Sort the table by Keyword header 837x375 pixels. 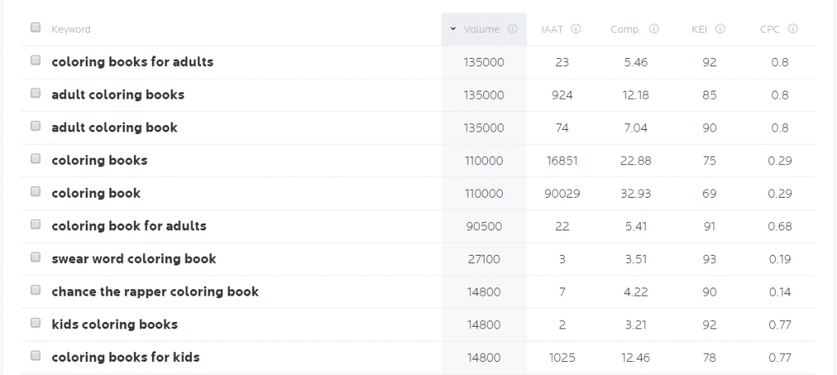pyautogui.click(x=71, y=29)
